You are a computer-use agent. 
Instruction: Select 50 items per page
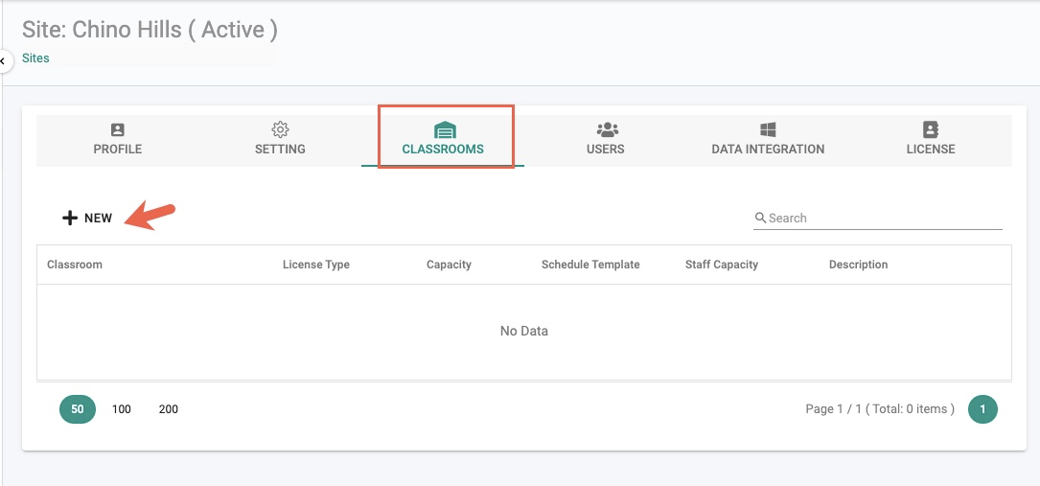click(x=78, y=409)
